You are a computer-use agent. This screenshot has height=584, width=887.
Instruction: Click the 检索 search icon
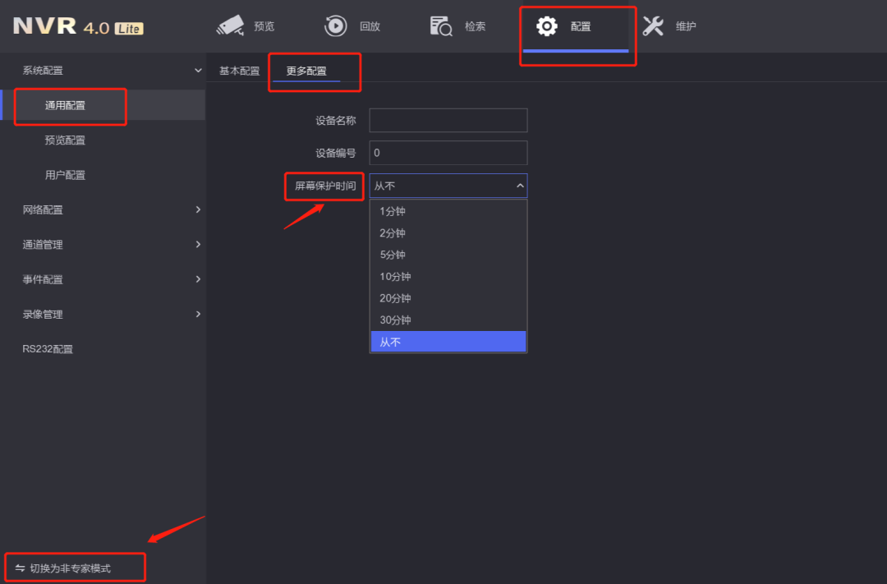point(441,26)
